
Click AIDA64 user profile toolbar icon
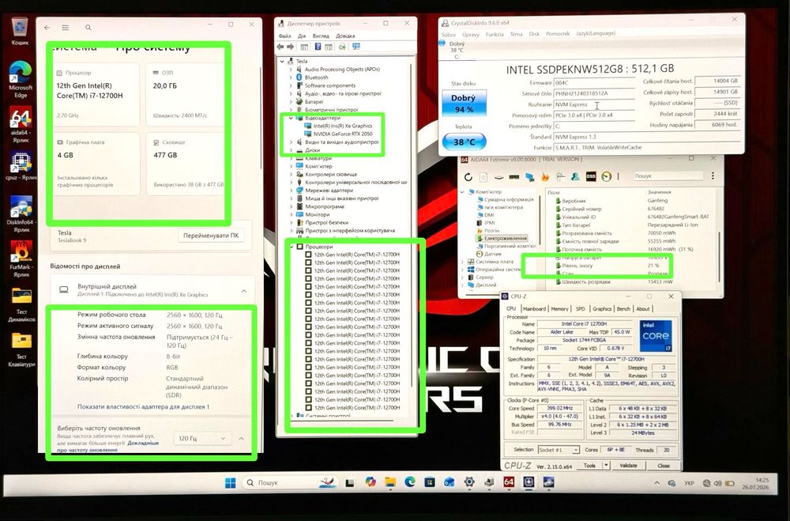click(575, 176)
